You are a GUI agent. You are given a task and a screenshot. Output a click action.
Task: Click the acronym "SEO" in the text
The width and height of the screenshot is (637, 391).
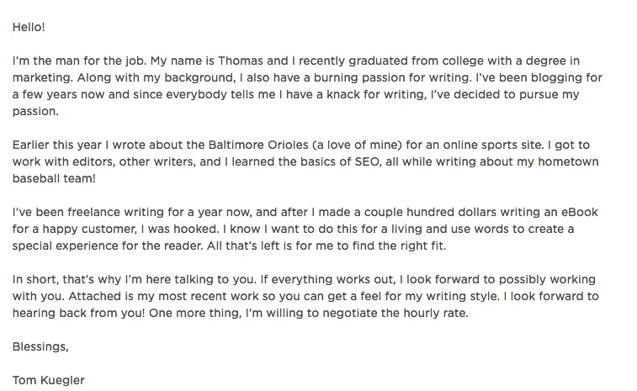367,161
